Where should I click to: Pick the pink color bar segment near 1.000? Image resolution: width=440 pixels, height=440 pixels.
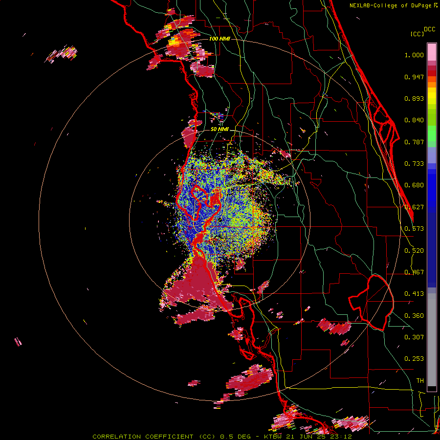[x=432, y=52]
